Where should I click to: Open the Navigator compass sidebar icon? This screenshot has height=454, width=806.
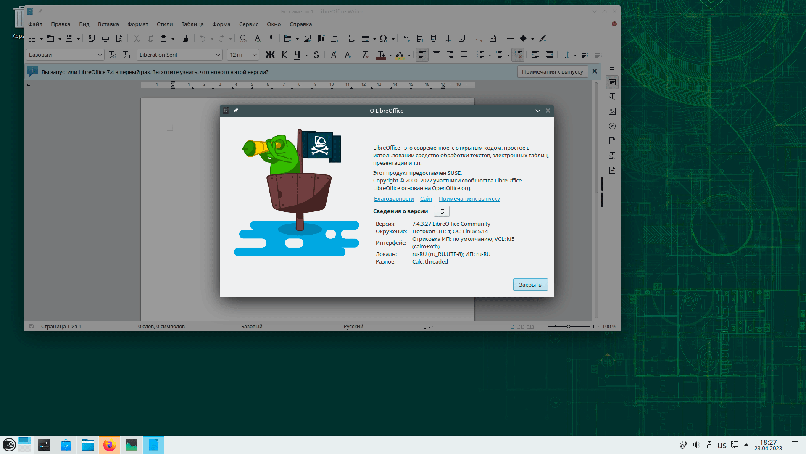click(612, 126)
